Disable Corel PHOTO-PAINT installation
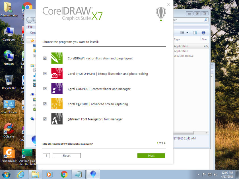The image size is (239, 179). [45, 73]
